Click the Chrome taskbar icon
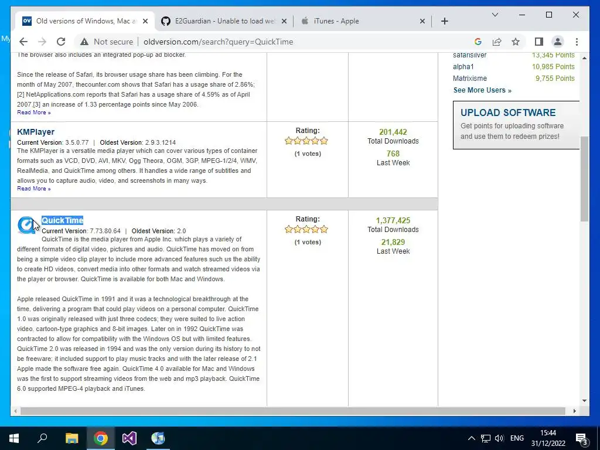The image size is (600, 450). tap(101, 438)
